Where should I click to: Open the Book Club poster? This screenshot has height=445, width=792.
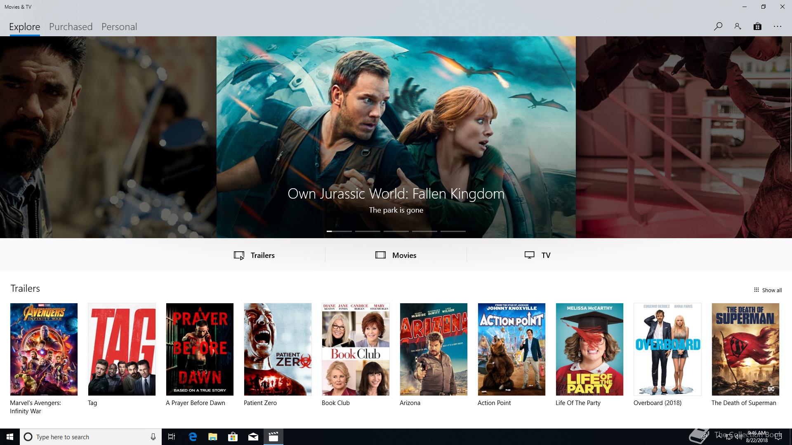click(x=356, y=349)
